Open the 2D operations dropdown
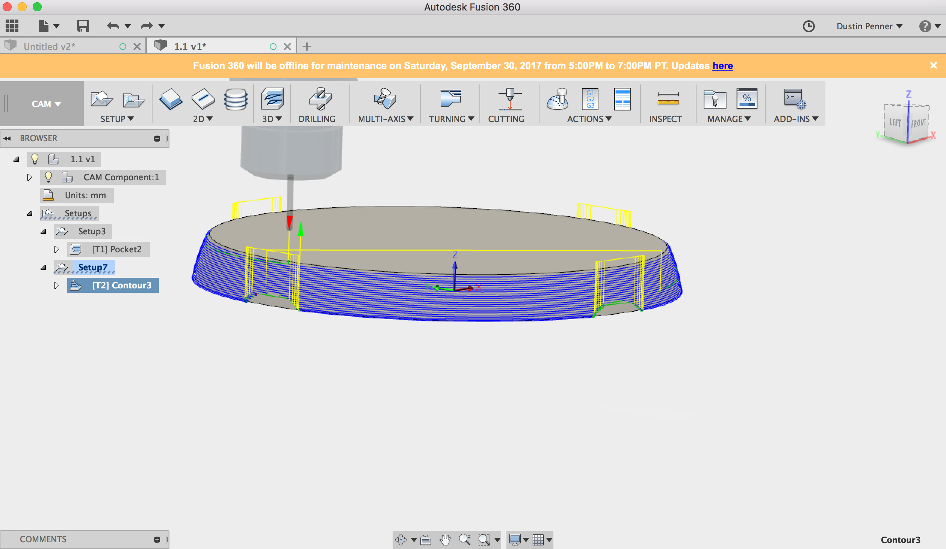 pyautogui.click(x=203, y=119)
